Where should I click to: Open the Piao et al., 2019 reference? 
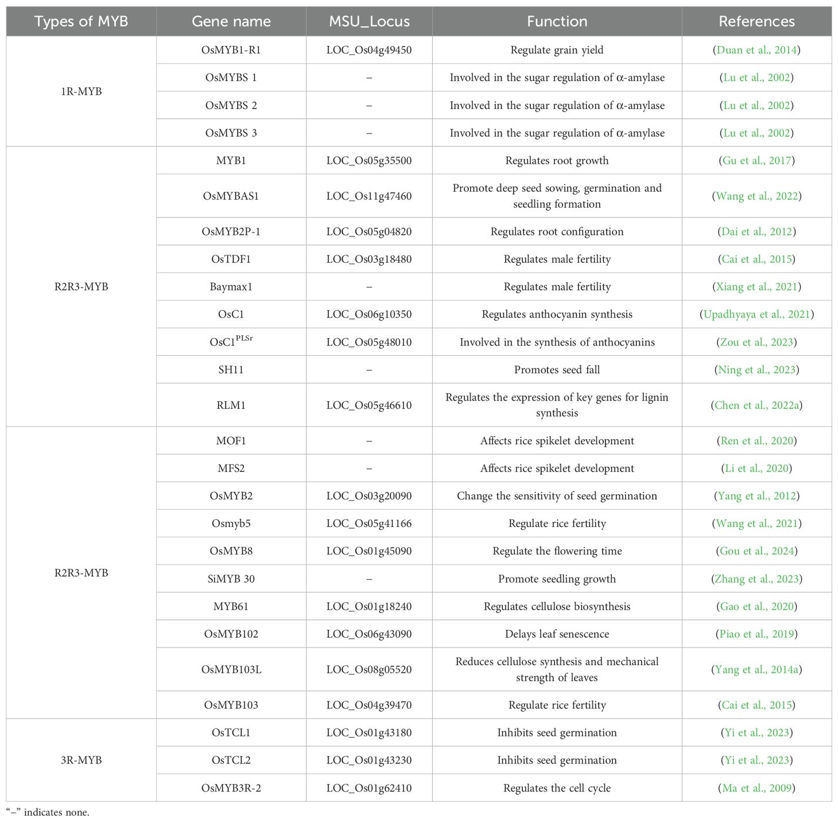[x=756, y=634]
